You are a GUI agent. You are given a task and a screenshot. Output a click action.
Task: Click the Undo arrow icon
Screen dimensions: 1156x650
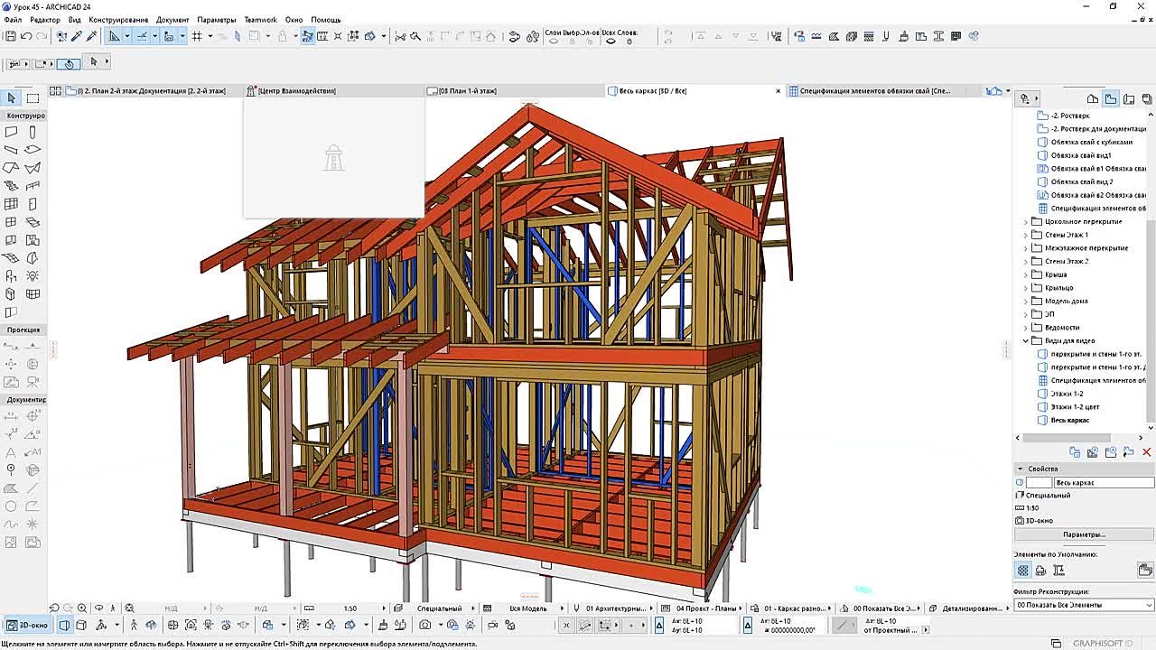pos(26,36)
